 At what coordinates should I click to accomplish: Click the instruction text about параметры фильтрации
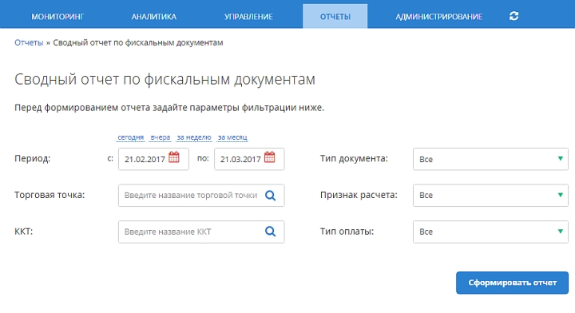click(169, 108)
